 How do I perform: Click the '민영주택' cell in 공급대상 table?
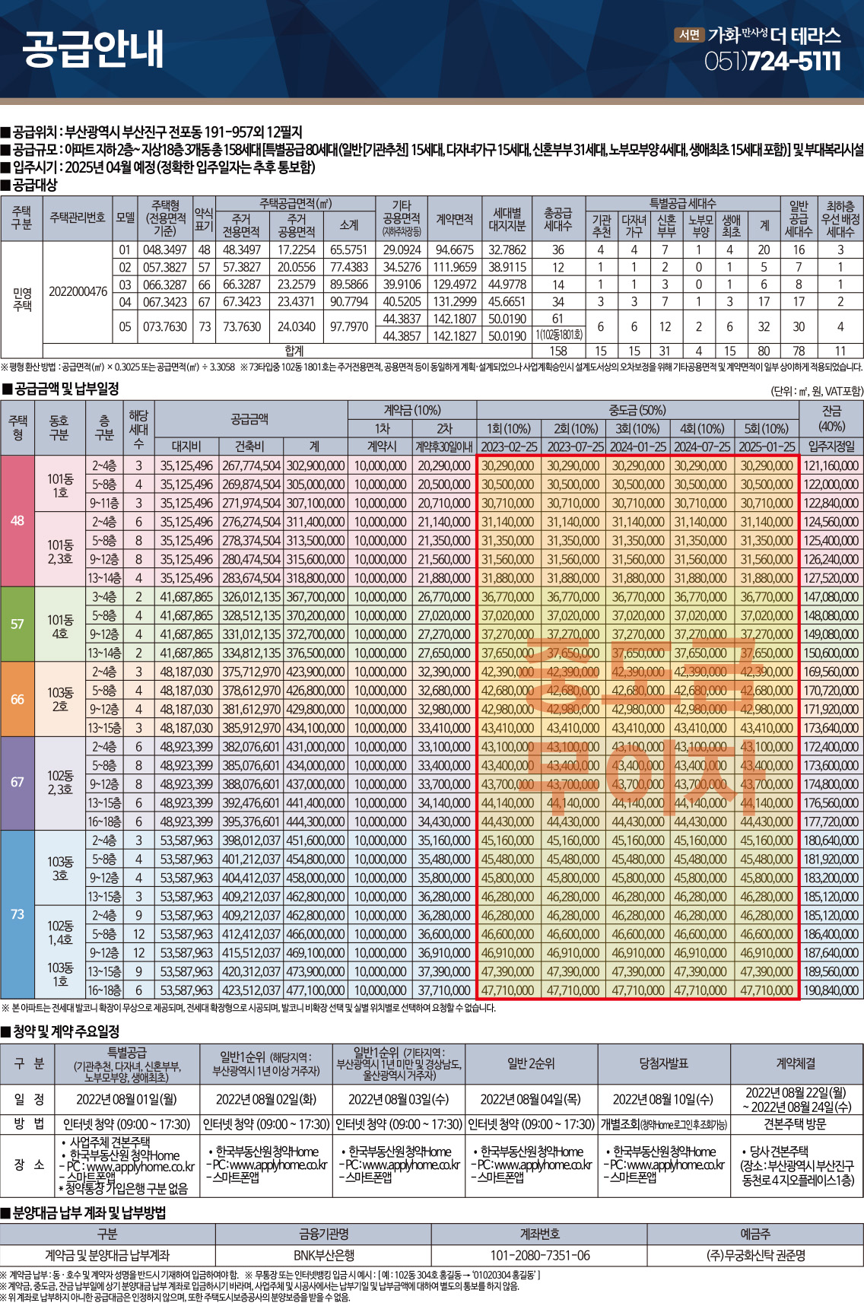tap(22, 299)
